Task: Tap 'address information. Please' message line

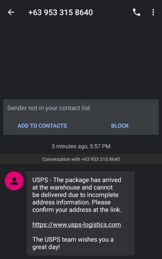Action: (71, 202)
